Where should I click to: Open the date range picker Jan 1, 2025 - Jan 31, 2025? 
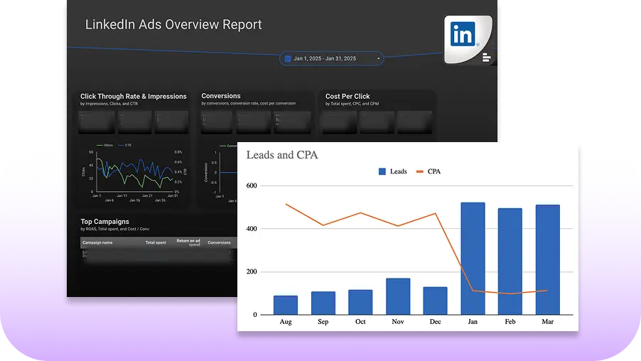(x=332, y=58)
